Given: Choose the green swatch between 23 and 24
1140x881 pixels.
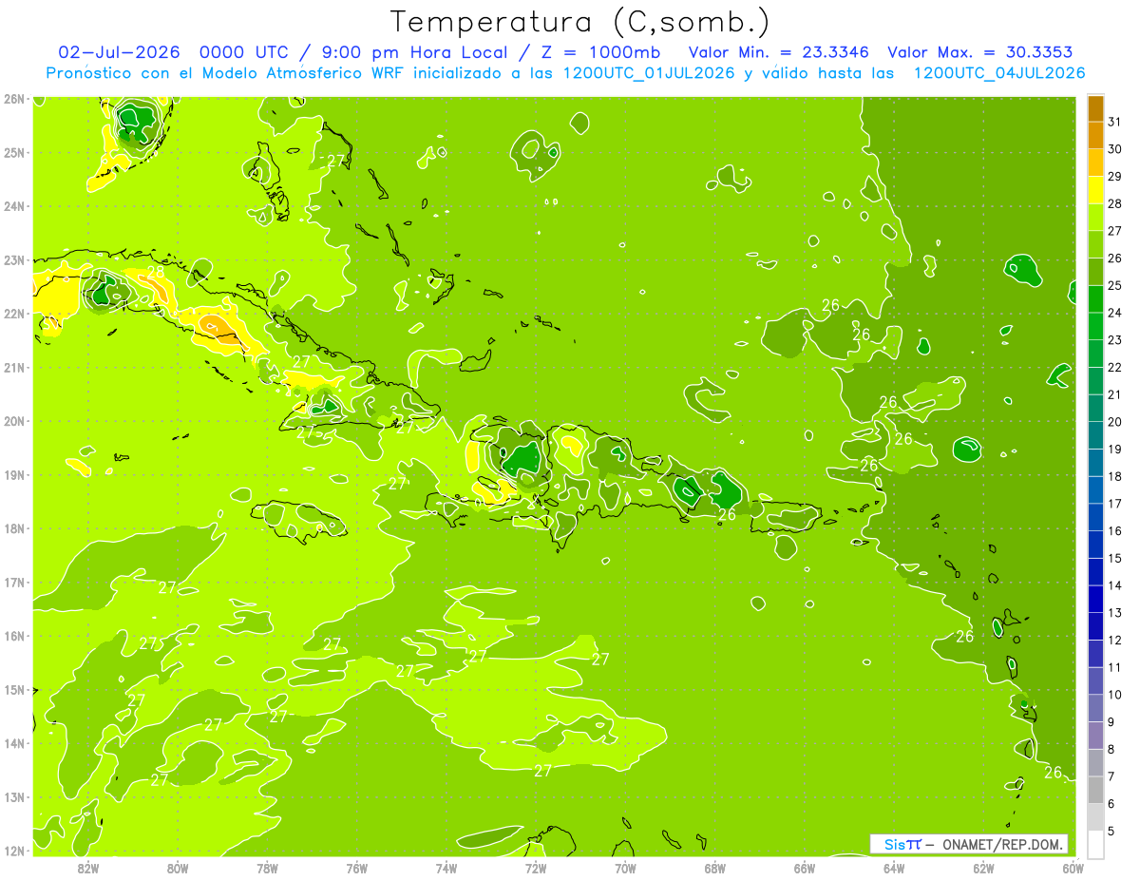Looking at the screenshot, I should [x=1095, y=325].
